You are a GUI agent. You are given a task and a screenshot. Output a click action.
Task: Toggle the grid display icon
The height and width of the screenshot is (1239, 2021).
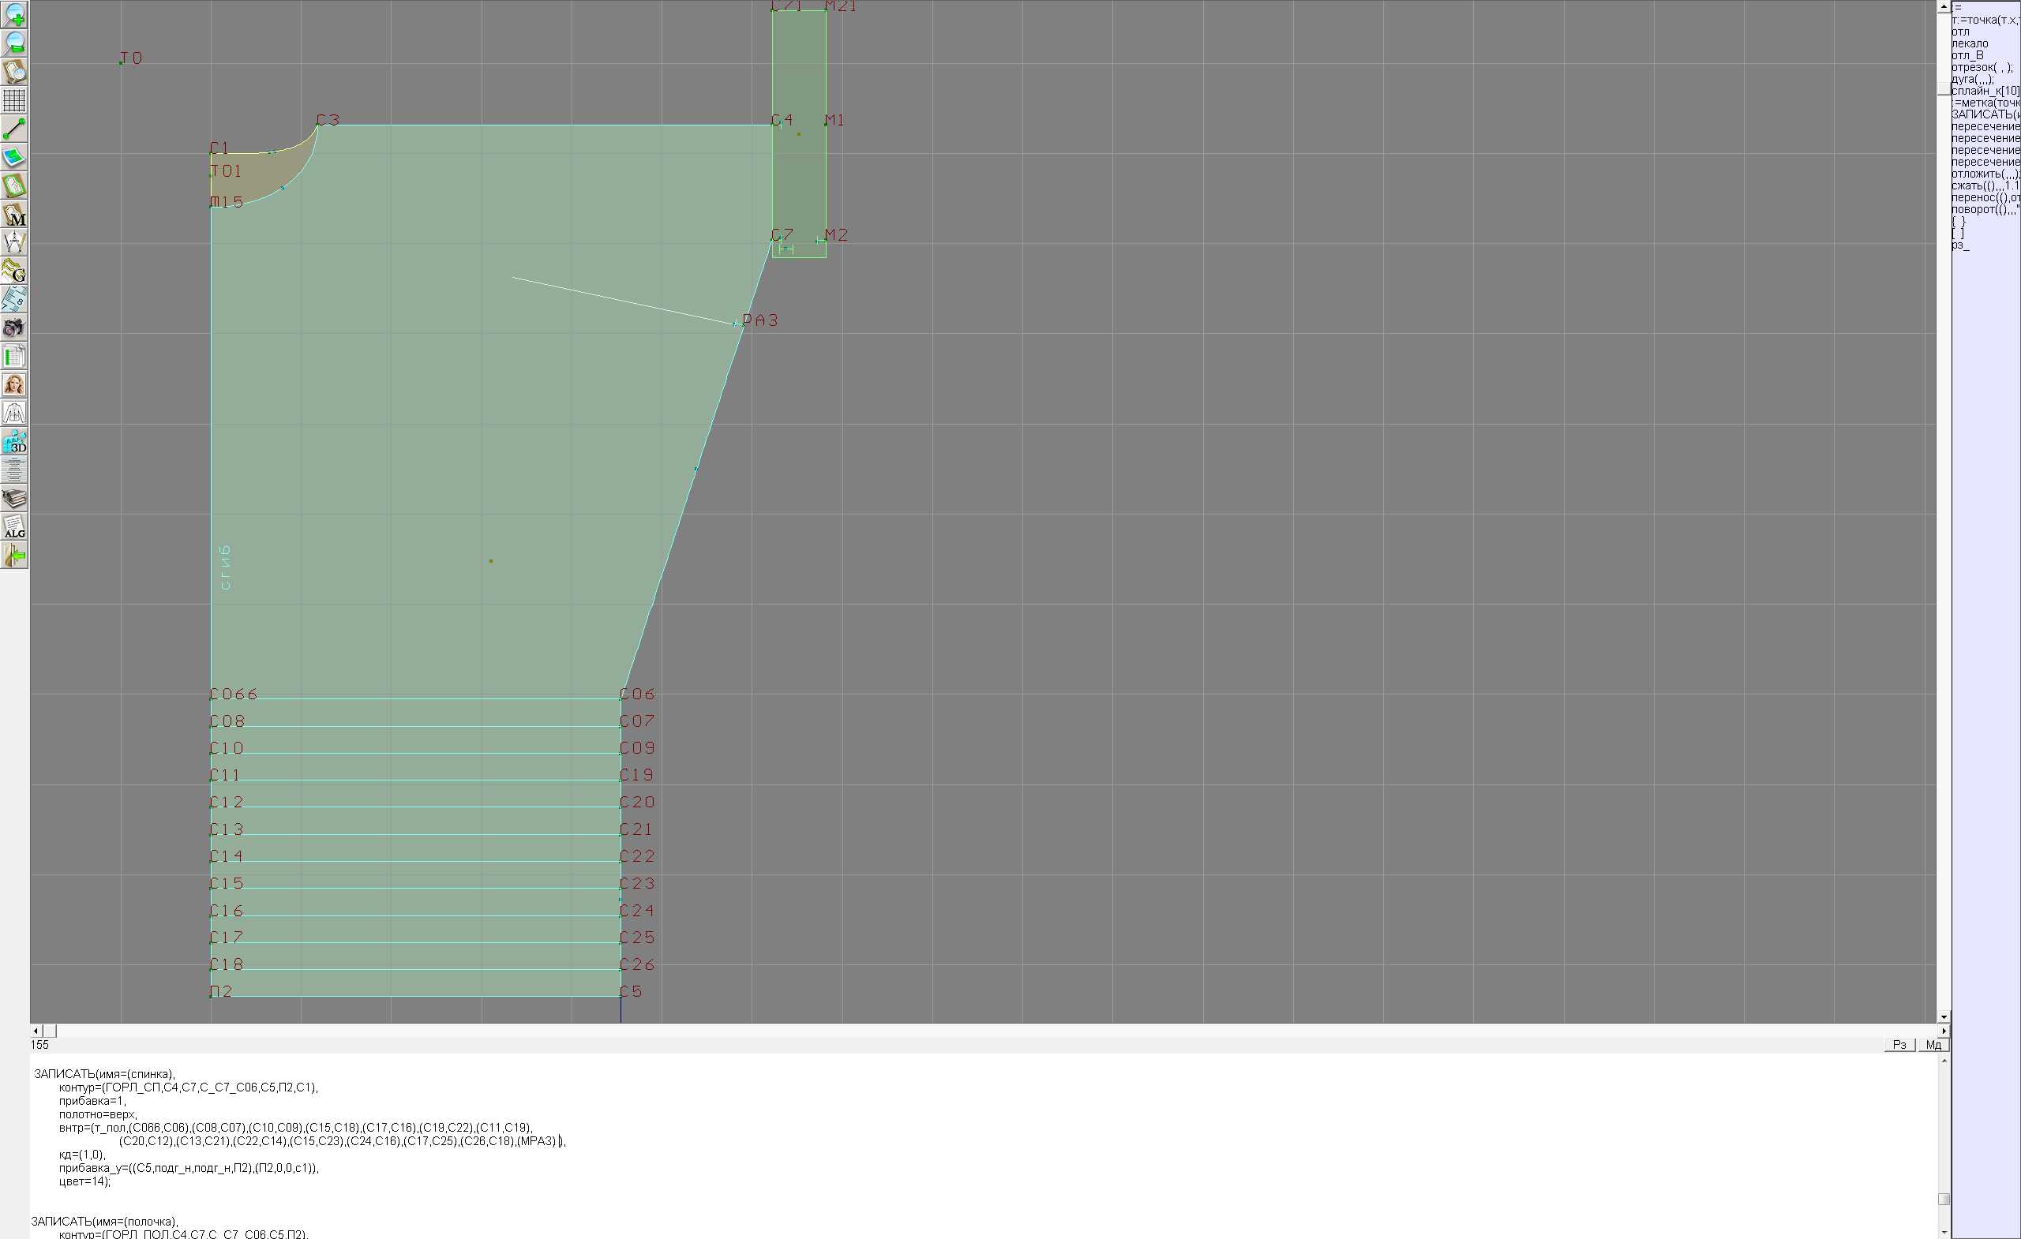coord(14,100)
